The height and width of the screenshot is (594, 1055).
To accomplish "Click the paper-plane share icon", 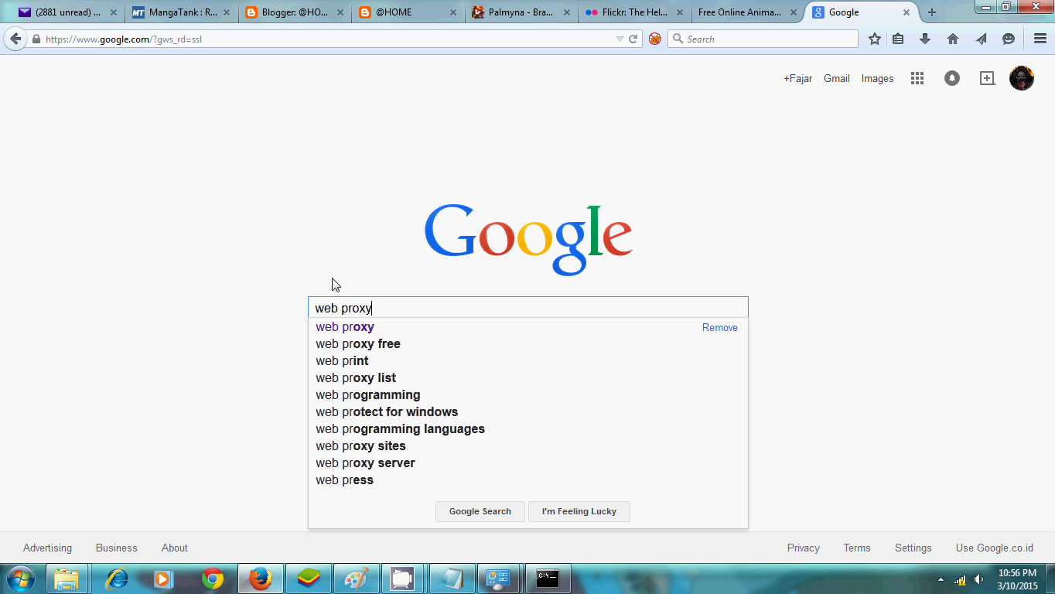I will click(x=981, y=39).
